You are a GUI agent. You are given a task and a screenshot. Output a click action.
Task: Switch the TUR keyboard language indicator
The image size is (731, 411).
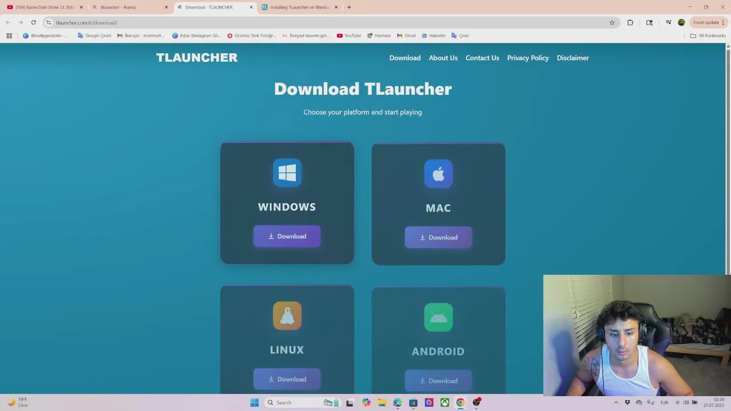point(664,402)
